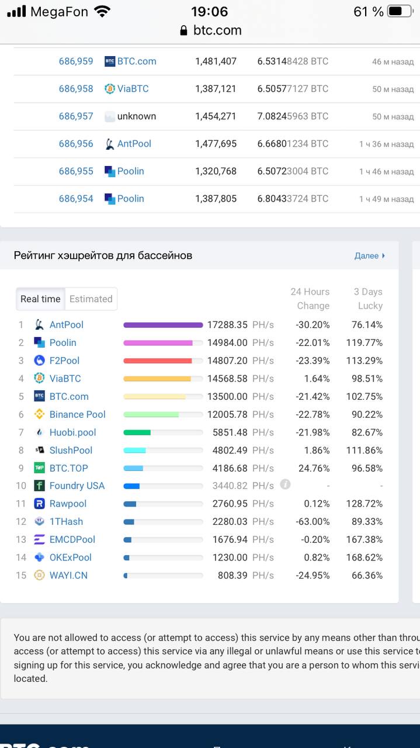Click the AntPool logo icon in ranking
The image size is (420, 748).
coord(39,325)
